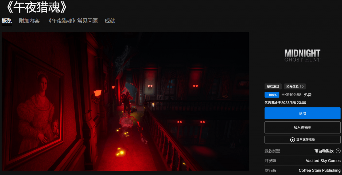Screen dimensions: 342x175
Task: Click the -100% discount badge
Action: pos(272,95)
